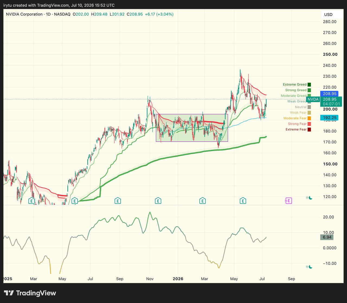Click the purple upcoming earnings icon
347x303 pixels.
[288, 201]
